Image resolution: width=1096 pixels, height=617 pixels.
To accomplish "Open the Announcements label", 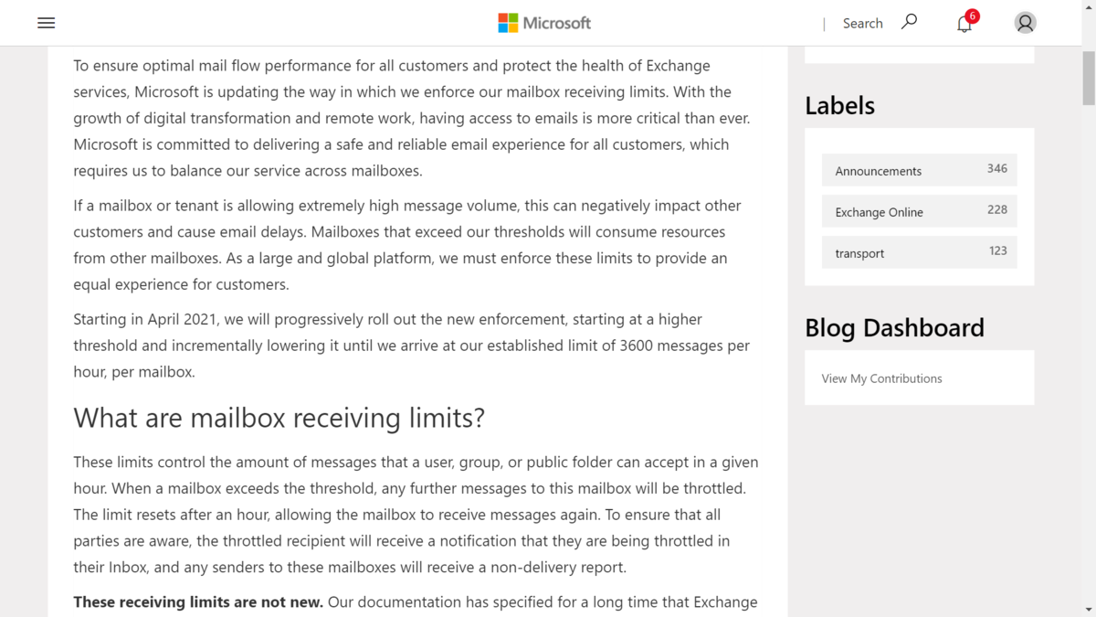I will coord(919,170).
